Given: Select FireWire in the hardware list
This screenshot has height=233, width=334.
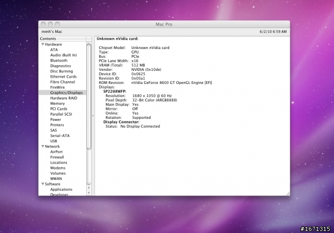Looking at the screenshot, I should click(x=57, y=87).
